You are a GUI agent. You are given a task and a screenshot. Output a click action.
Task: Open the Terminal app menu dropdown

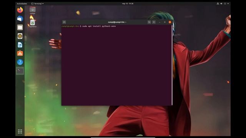pyautogui.click(x=38, y=3)
